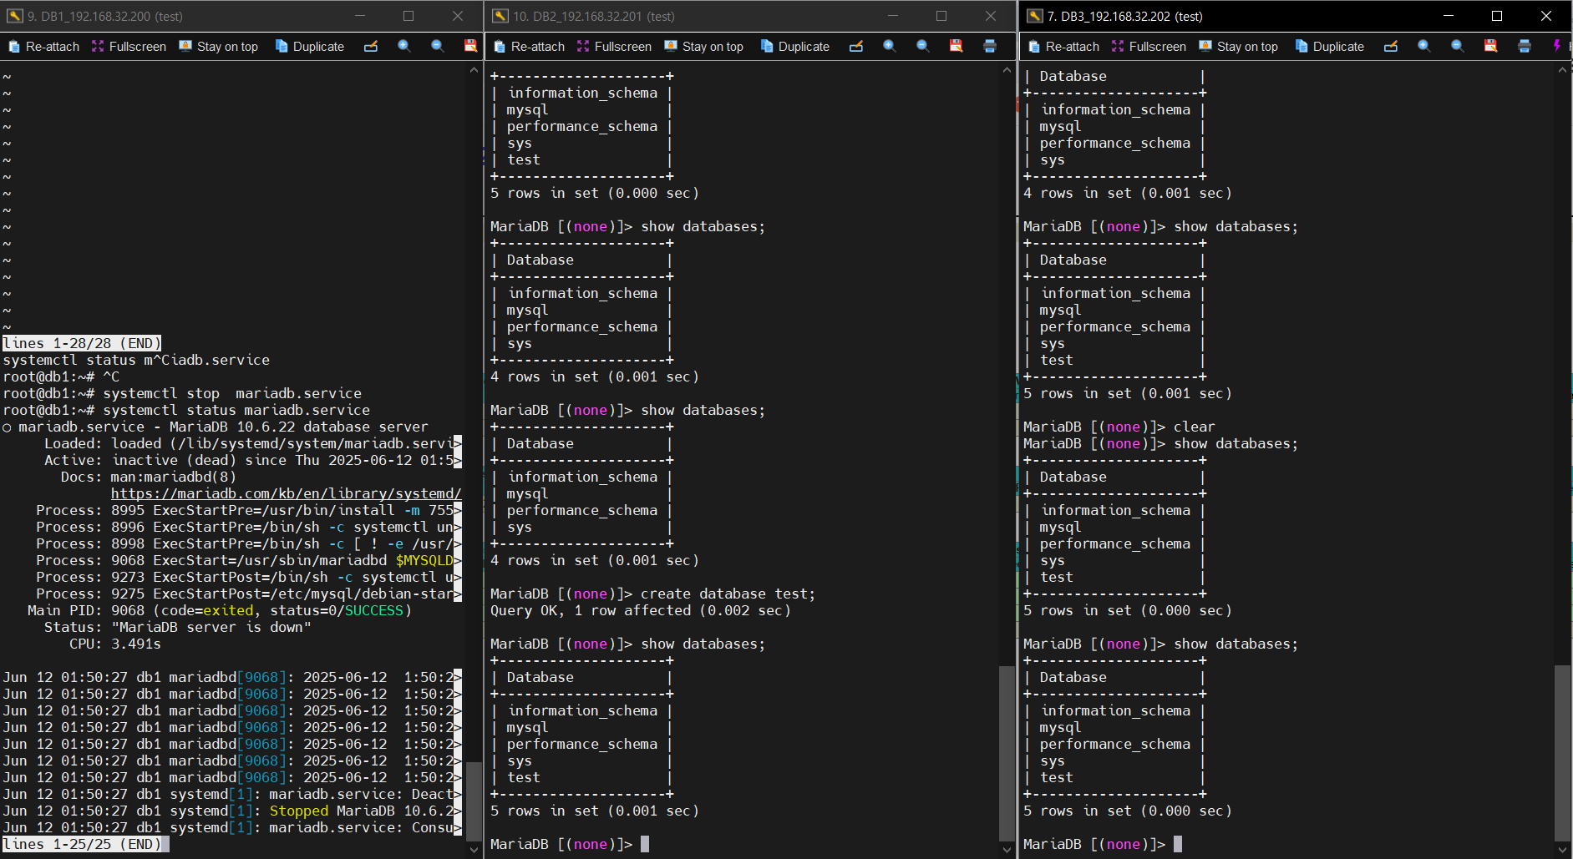Re-attach the DB1 terminal tab
The height and width of the screenshot is (859, 1573).
click(44, 47)
